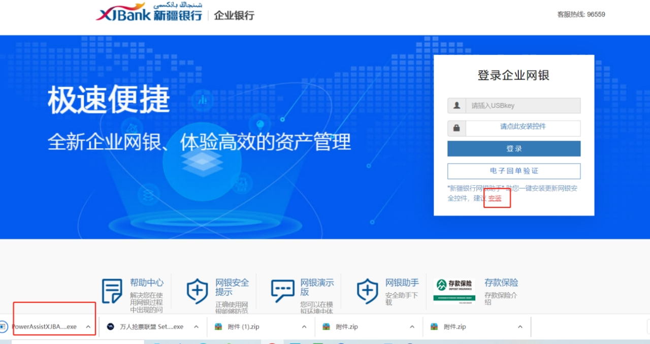Open 电子回单验证

point(514,171)
